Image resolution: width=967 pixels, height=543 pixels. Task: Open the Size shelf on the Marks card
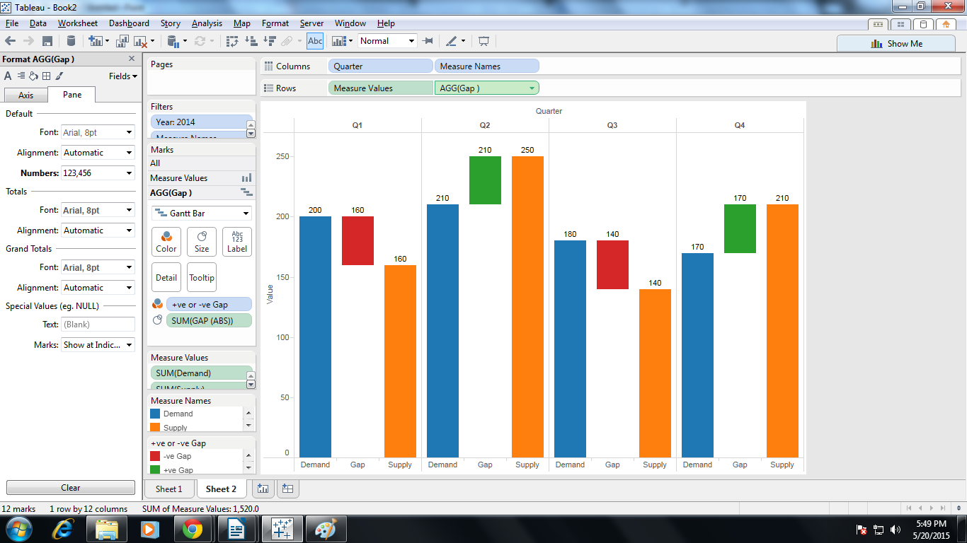(x=201, y=242)
